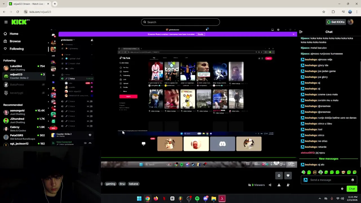This screenshot has width=361, height=203.
Task: Open Netflix from the taskbar
Action: (x=164, y=198)
